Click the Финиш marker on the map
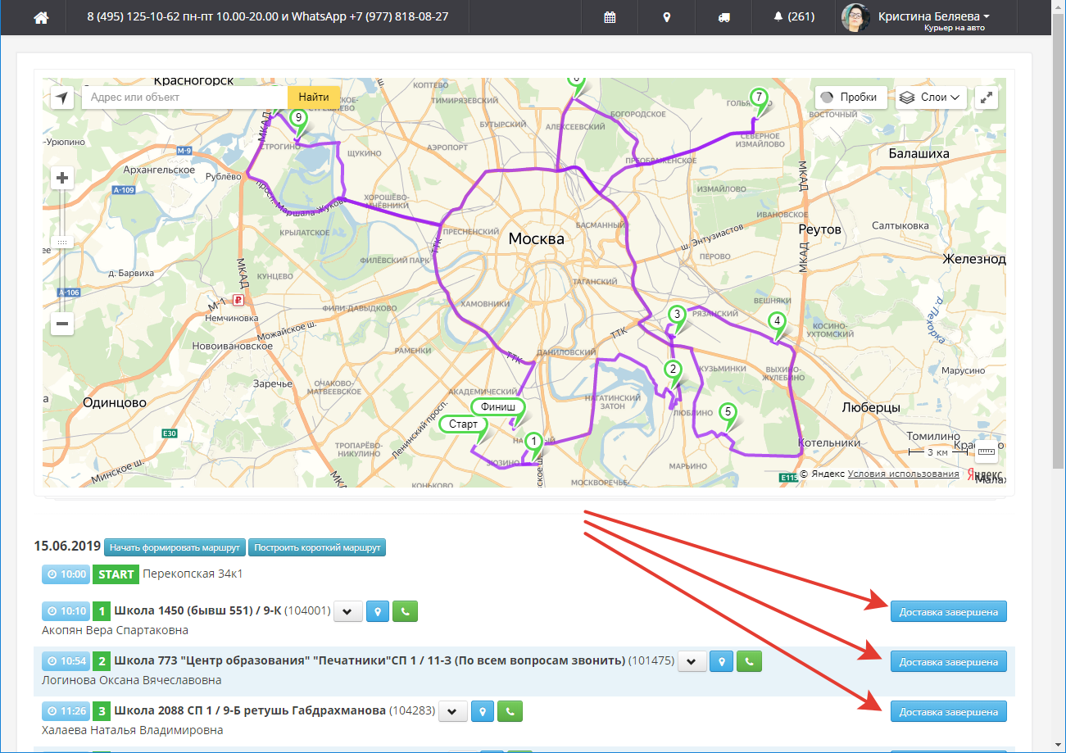This screenshot has height=753, width=1066. pyautogui.click(x=498, y=406)
